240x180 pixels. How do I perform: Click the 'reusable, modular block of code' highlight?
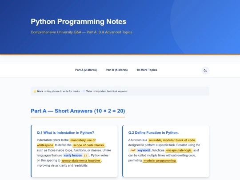click(172, 140)
